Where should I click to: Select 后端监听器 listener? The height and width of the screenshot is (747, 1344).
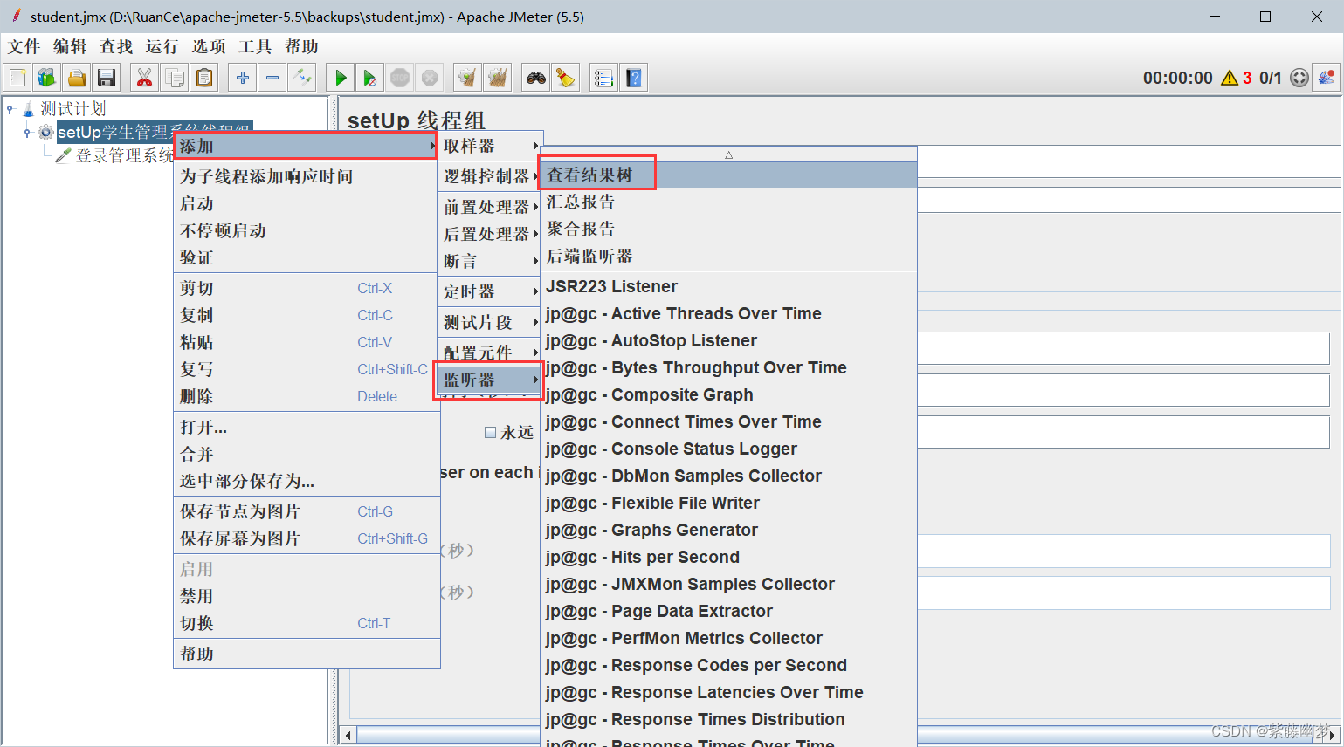(728, 256)
